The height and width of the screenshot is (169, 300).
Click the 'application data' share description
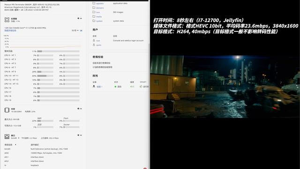click(x=120, y=3)
